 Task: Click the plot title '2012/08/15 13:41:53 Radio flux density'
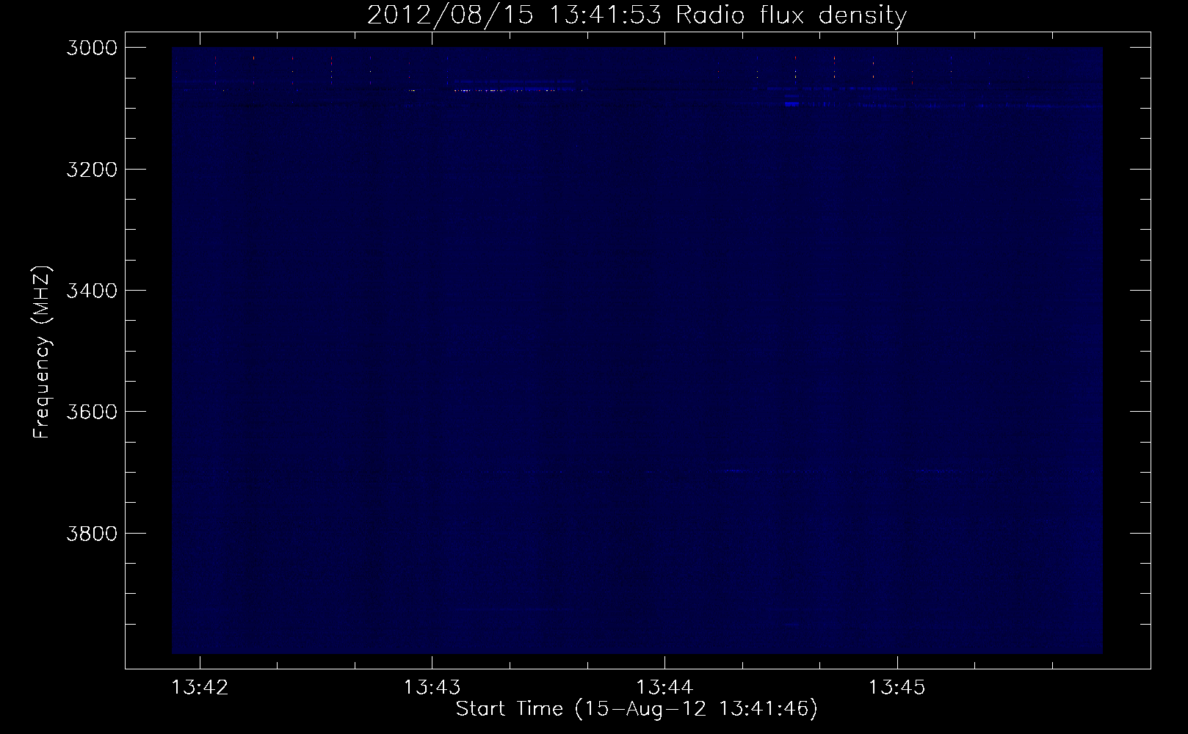tap(637, 15)
